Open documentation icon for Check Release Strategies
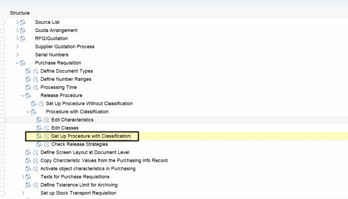Image resolution: width=348 pixels, height=199 pixels. click(x=39, y=144)
